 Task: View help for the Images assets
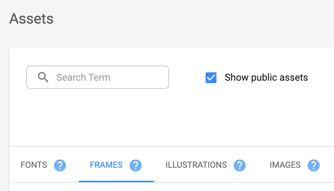coord(313,165)
